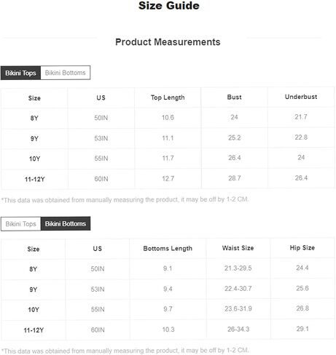Image resolution: width=336 pixels, height=355 pixels.
Task: Click the 10Y size cell in bottoms table
Action: click(x=34, y=310)
